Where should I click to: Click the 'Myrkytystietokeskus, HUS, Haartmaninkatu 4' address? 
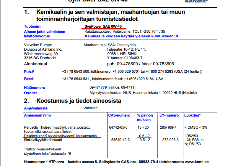(143, 93)
